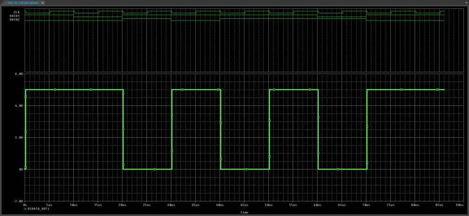Click the 85us x-axis label
The image size is (469, 216).
[x=439, y=205]
